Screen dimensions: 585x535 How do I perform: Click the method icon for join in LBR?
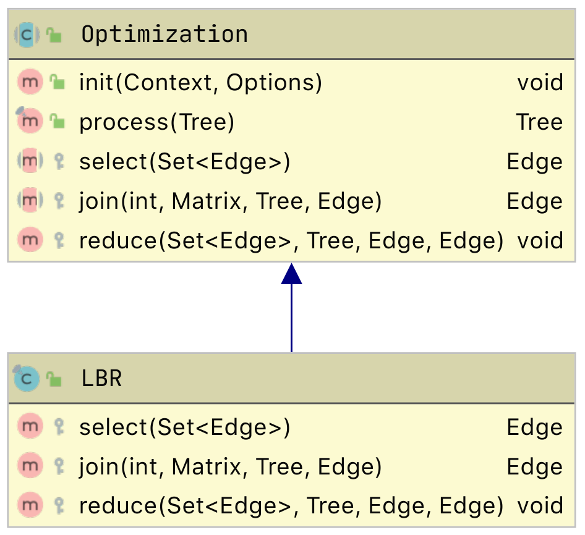[30, 466]
